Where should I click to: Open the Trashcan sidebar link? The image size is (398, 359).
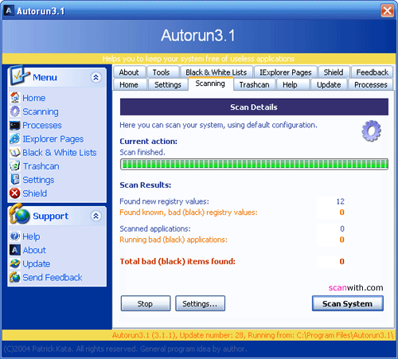[x=41, y=166]
